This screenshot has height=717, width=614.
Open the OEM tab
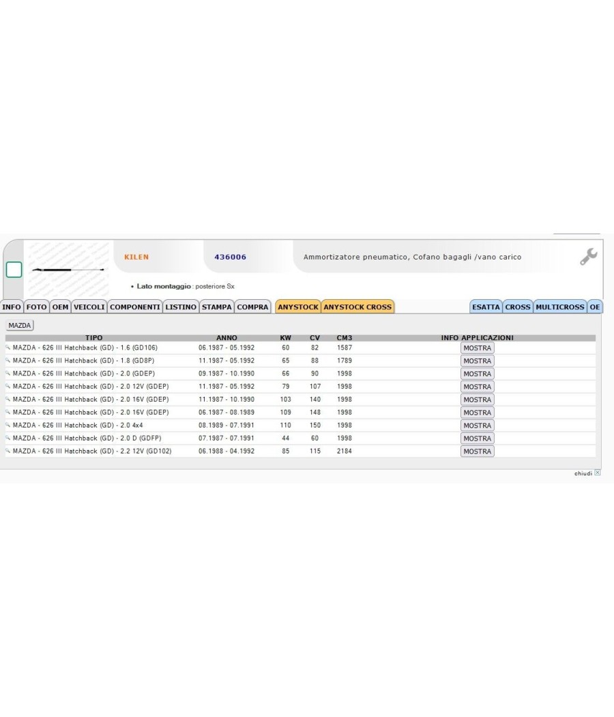(60, 307)
